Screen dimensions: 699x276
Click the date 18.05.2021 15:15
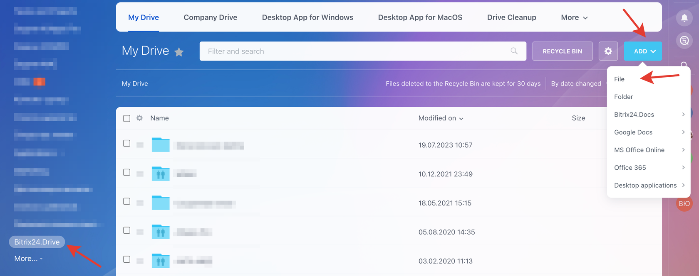coord(445,203)
